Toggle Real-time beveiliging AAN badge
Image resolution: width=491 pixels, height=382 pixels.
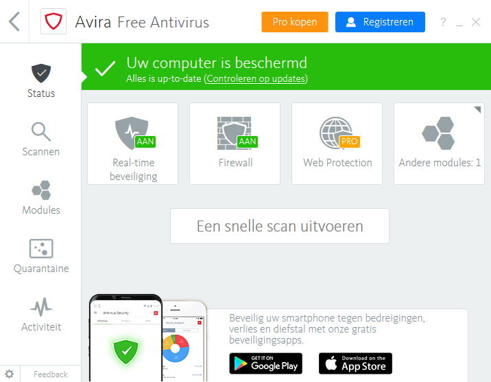click(145, 142)
